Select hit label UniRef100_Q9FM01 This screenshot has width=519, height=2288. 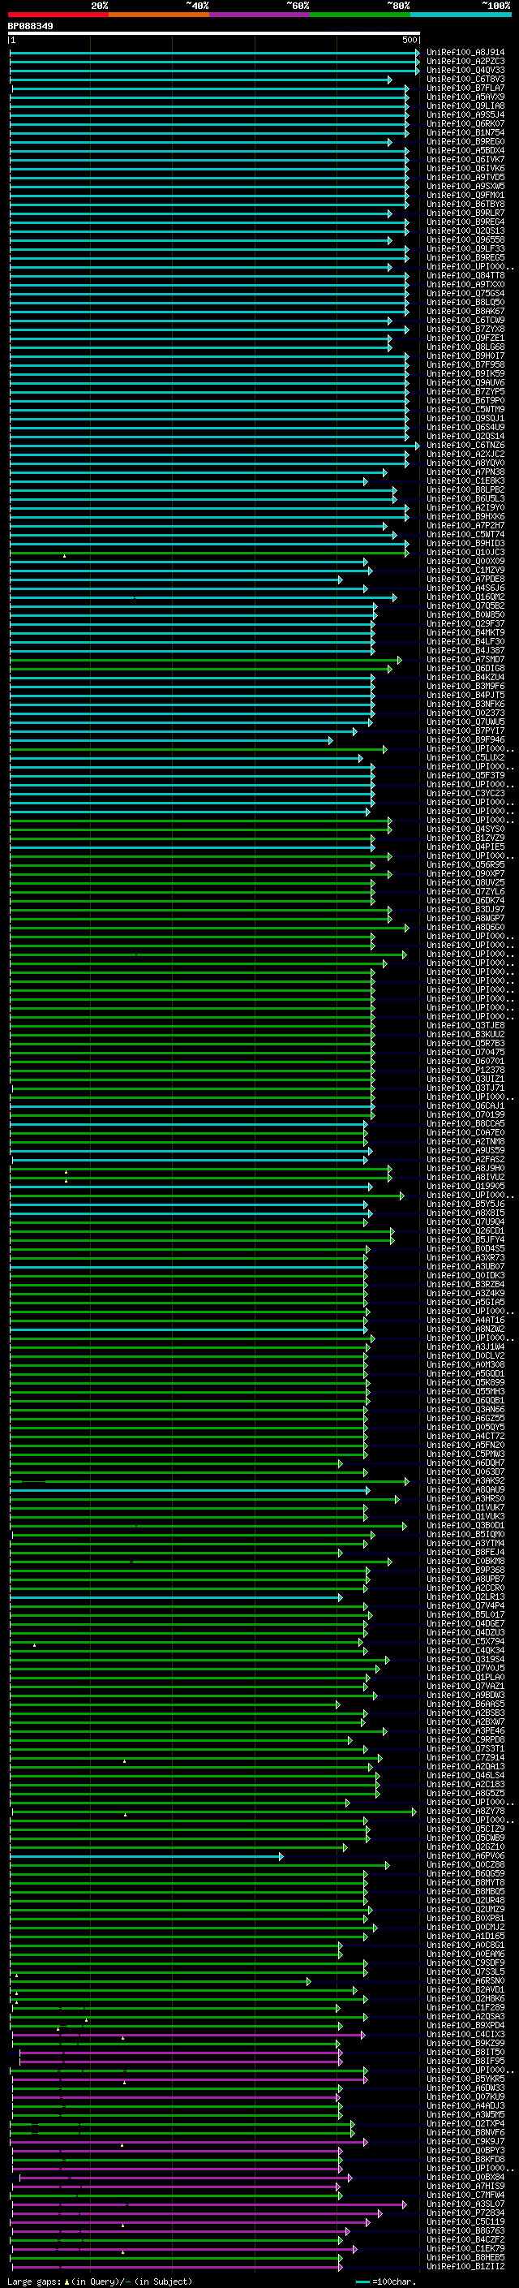pyautogui.click(x=465, y=196)
